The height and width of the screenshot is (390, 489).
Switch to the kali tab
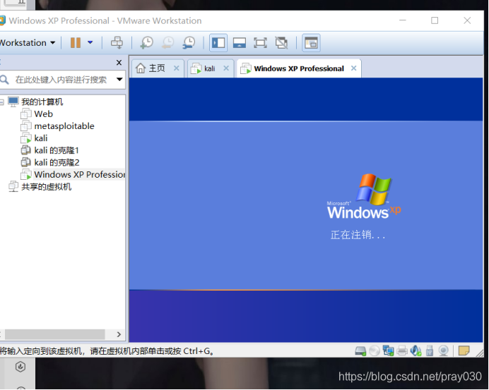[210, 68]
